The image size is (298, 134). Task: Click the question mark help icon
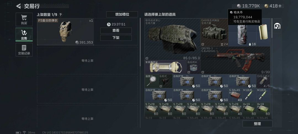pos(60,15)
